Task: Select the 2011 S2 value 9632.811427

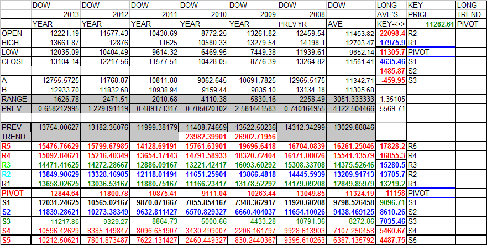Action: pos(154,212)
